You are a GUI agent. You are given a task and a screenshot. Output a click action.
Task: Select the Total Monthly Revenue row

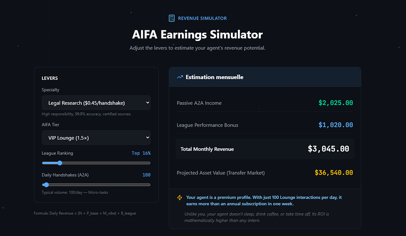click(265, 149)
